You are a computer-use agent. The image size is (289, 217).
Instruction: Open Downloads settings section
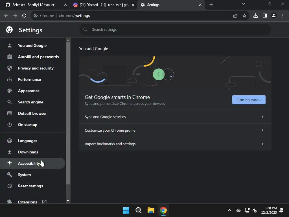(x=32, y=152)
